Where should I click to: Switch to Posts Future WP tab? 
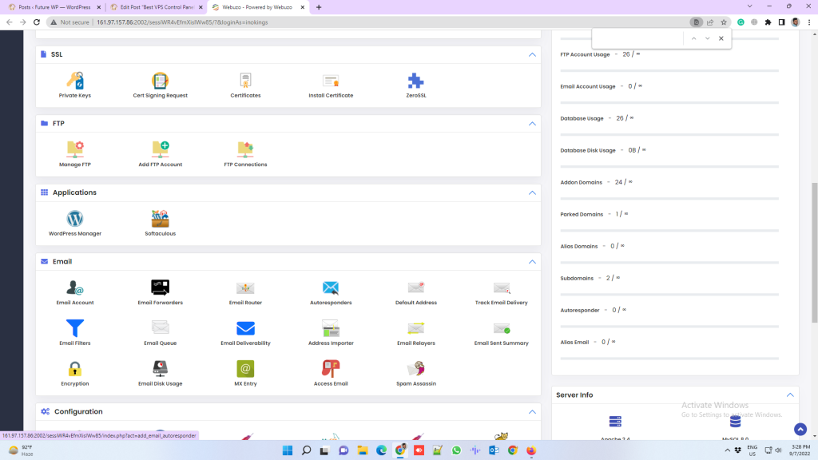(55, 7)
